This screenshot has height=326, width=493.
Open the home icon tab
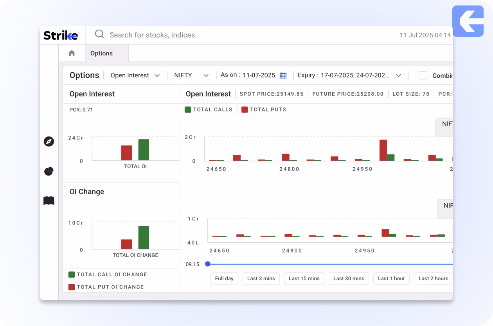[x=72, y=53]
